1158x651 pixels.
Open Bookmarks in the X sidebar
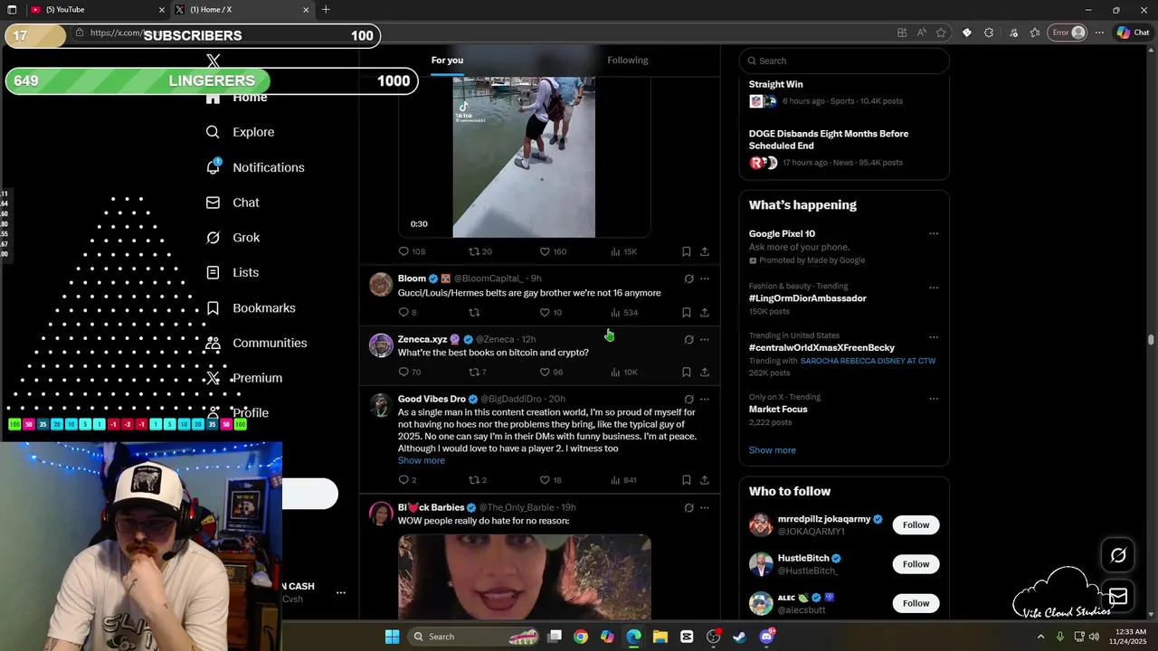coord(251,308)
